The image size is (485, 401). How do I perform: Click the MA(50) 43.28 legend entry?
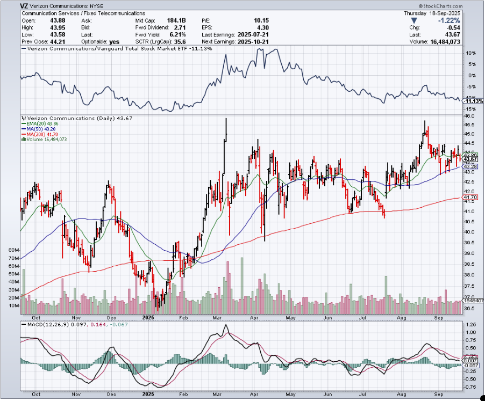click(42, 129)
